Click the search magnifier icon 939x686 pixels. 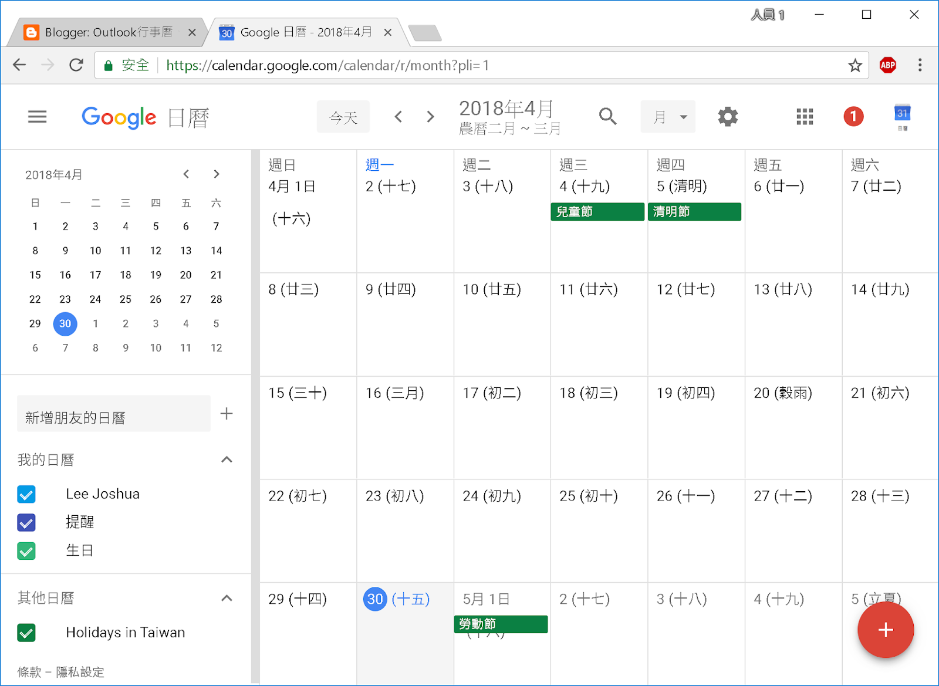[x=607, y=117]
